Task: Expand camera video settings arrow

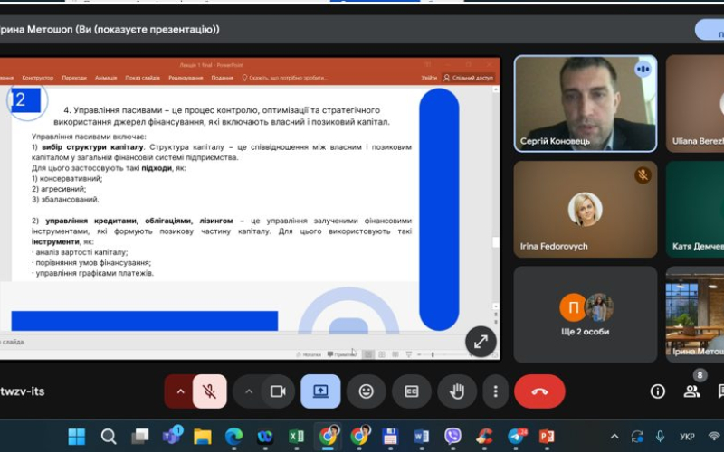Action: click(249, 391)
